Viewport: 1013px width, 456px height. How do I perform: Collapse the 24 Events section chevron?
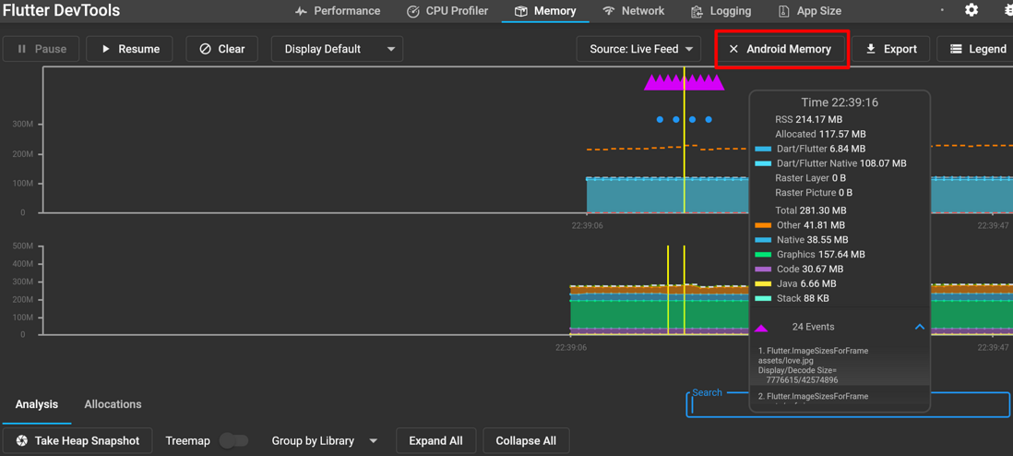coord(920,328)
